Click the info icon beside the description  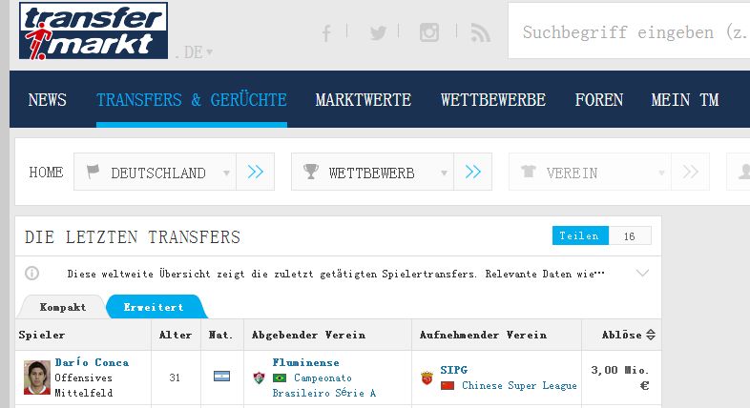click(x=31, y=274)
